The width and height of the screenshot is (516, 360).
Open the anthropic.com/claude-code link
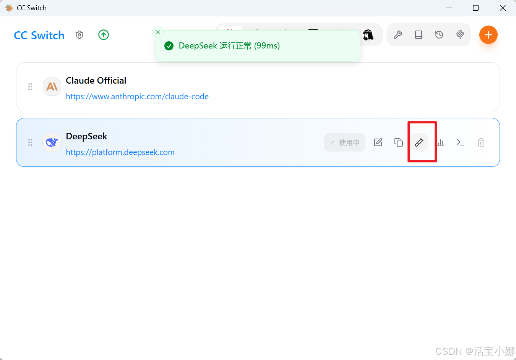point(137,97)
